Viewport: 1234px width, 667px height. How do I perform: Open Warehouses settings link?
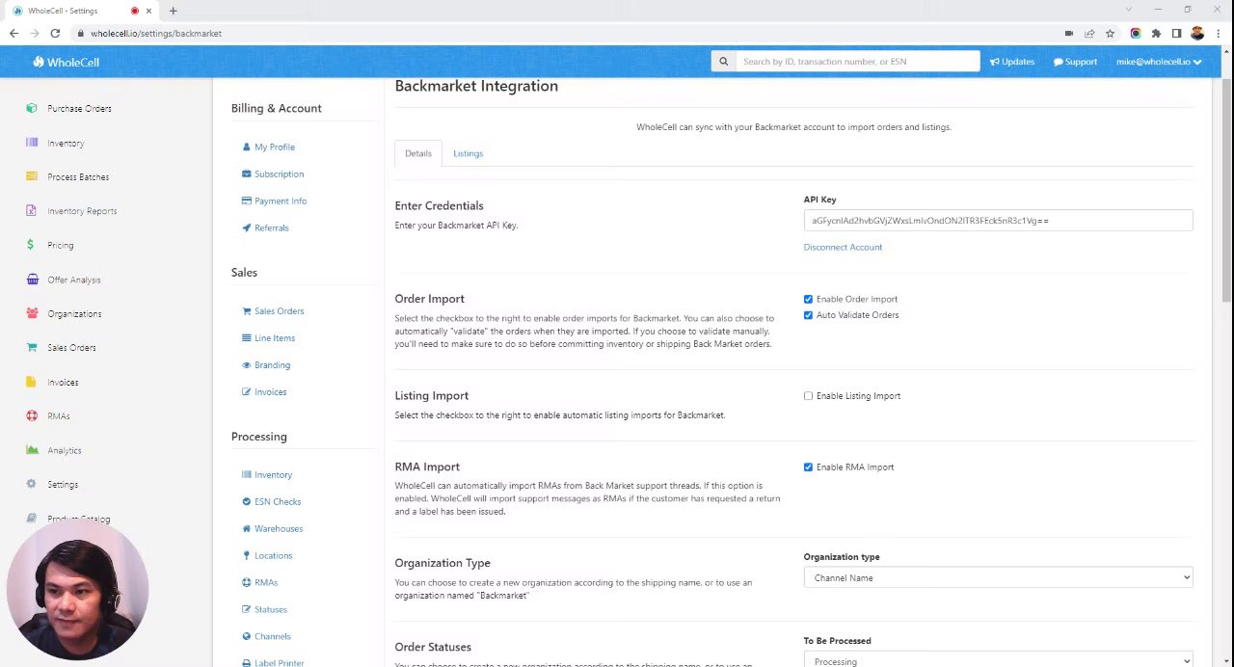[x=279, y=528]
